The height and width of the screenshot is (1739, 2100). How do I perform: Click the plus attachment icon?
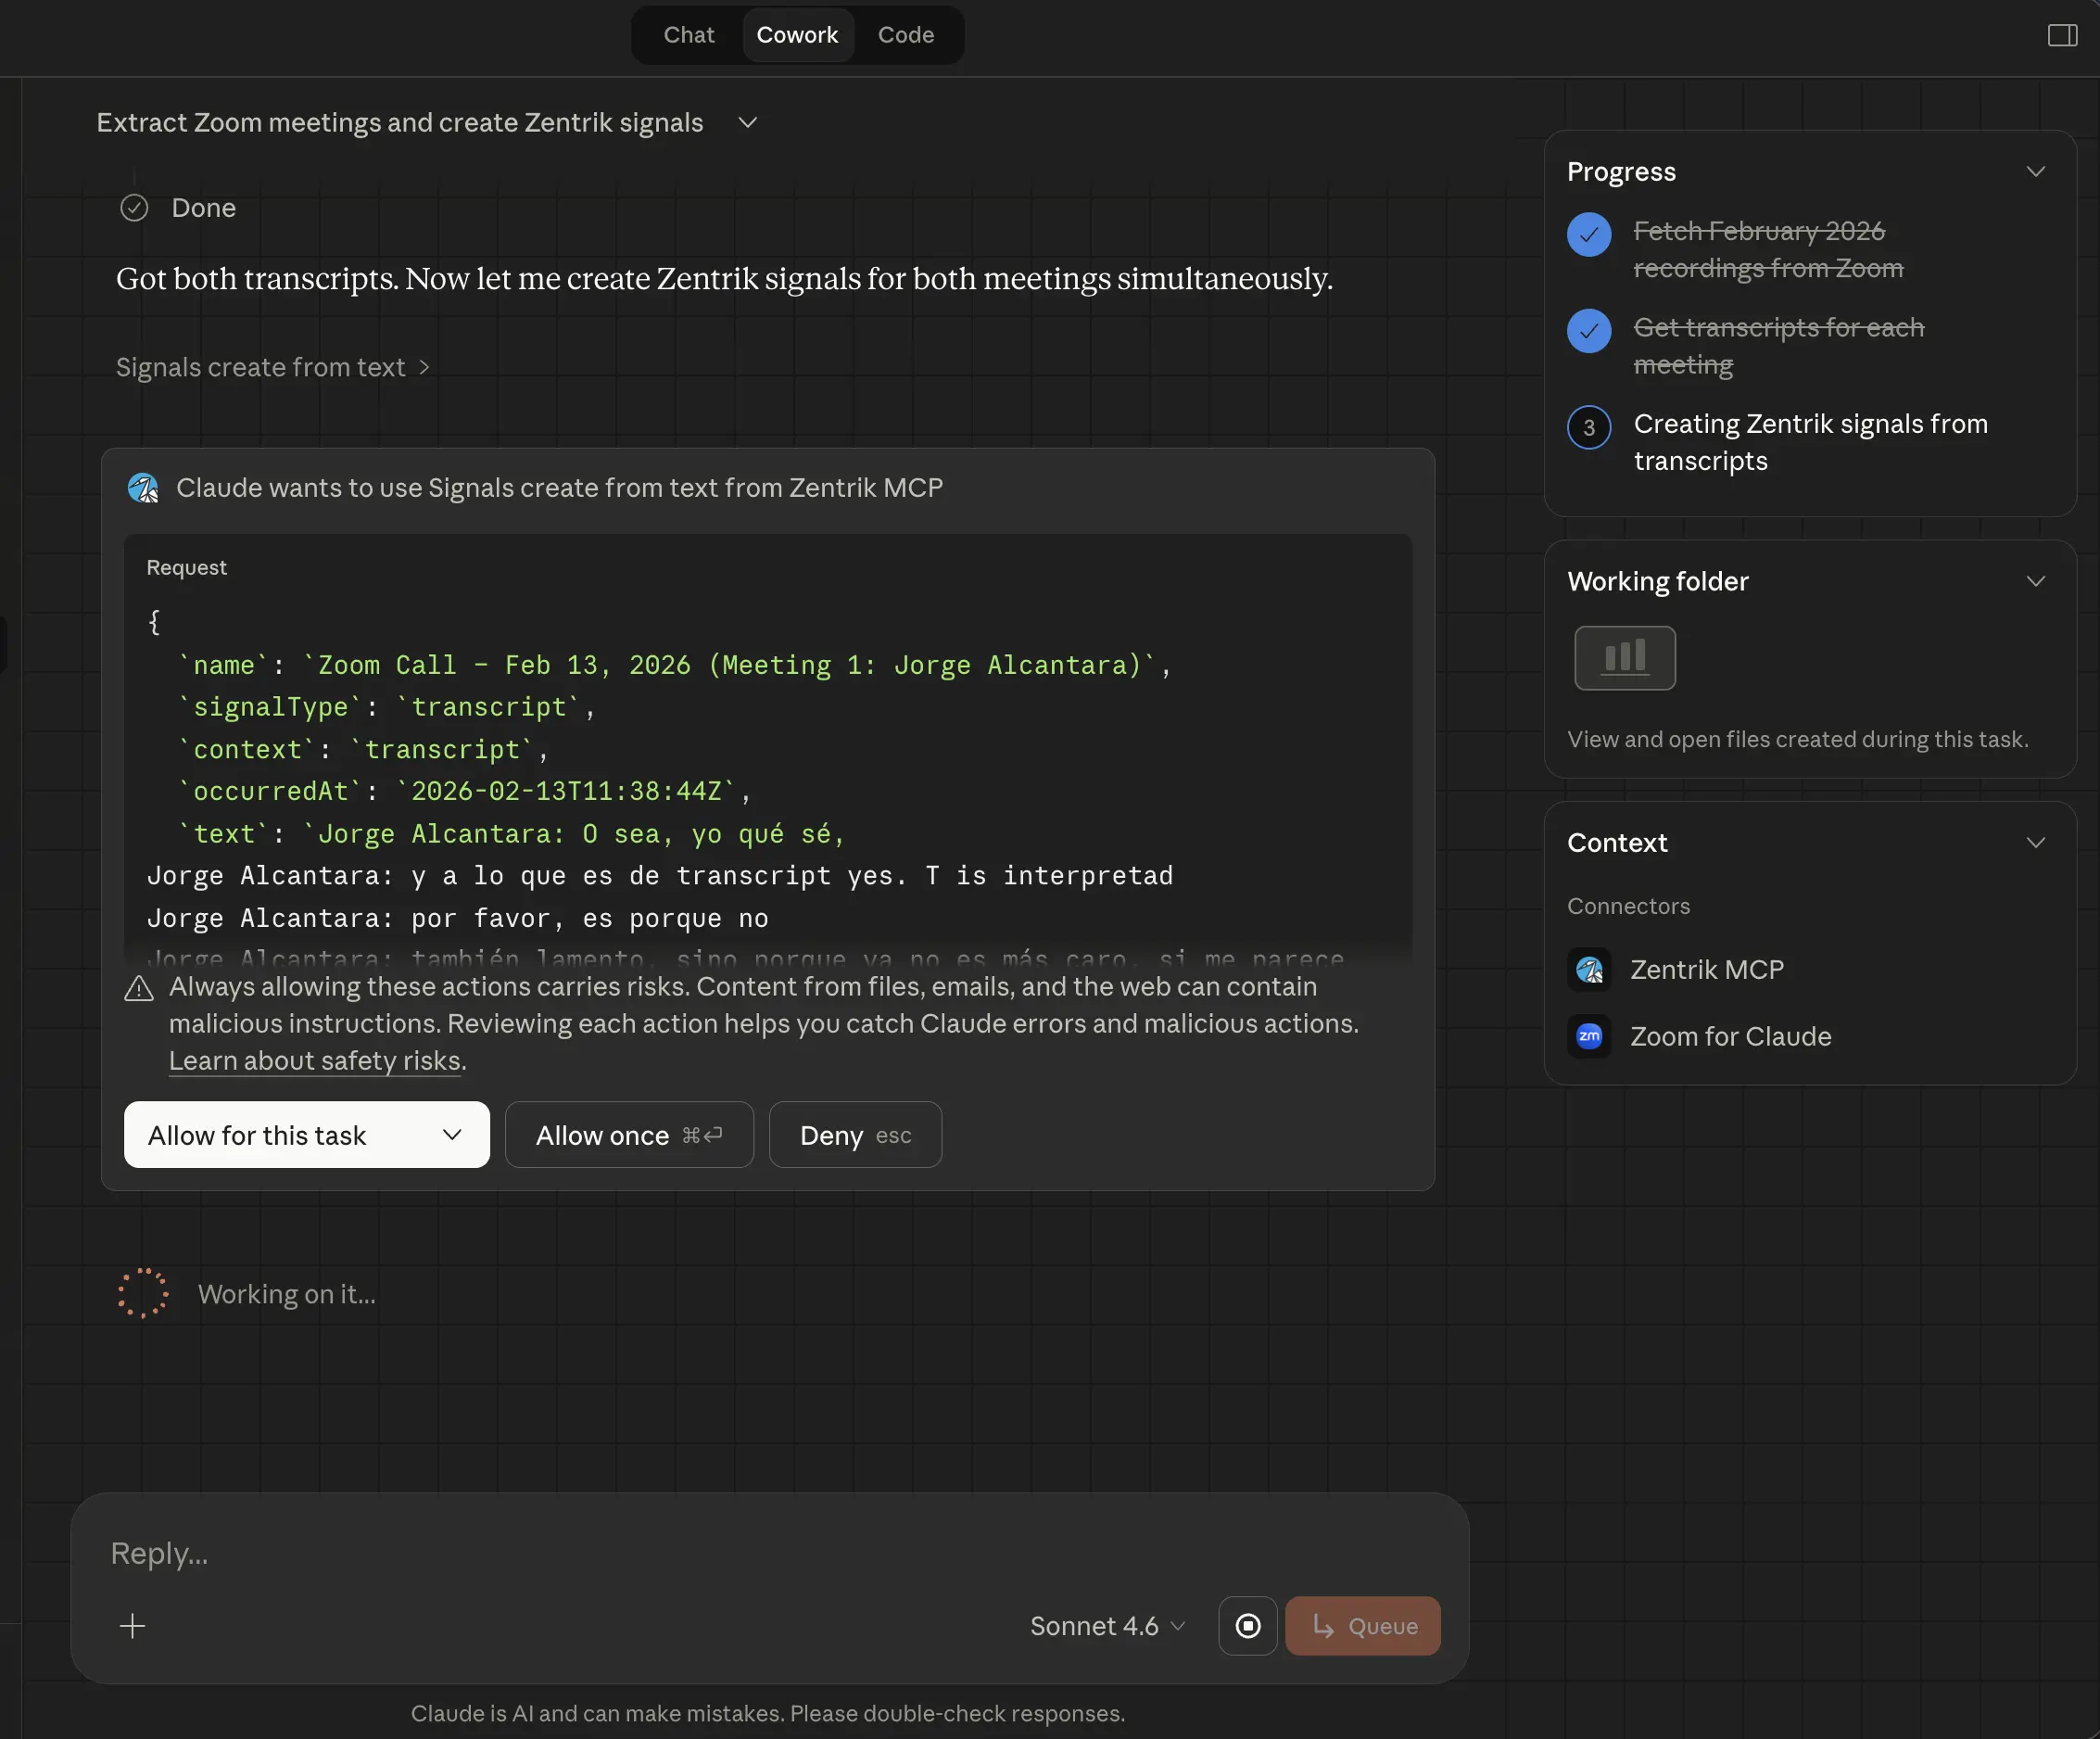[133, 1625]
